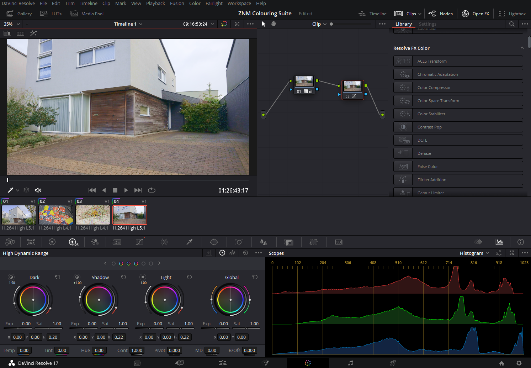Toggle the Timeline display button

373,14
